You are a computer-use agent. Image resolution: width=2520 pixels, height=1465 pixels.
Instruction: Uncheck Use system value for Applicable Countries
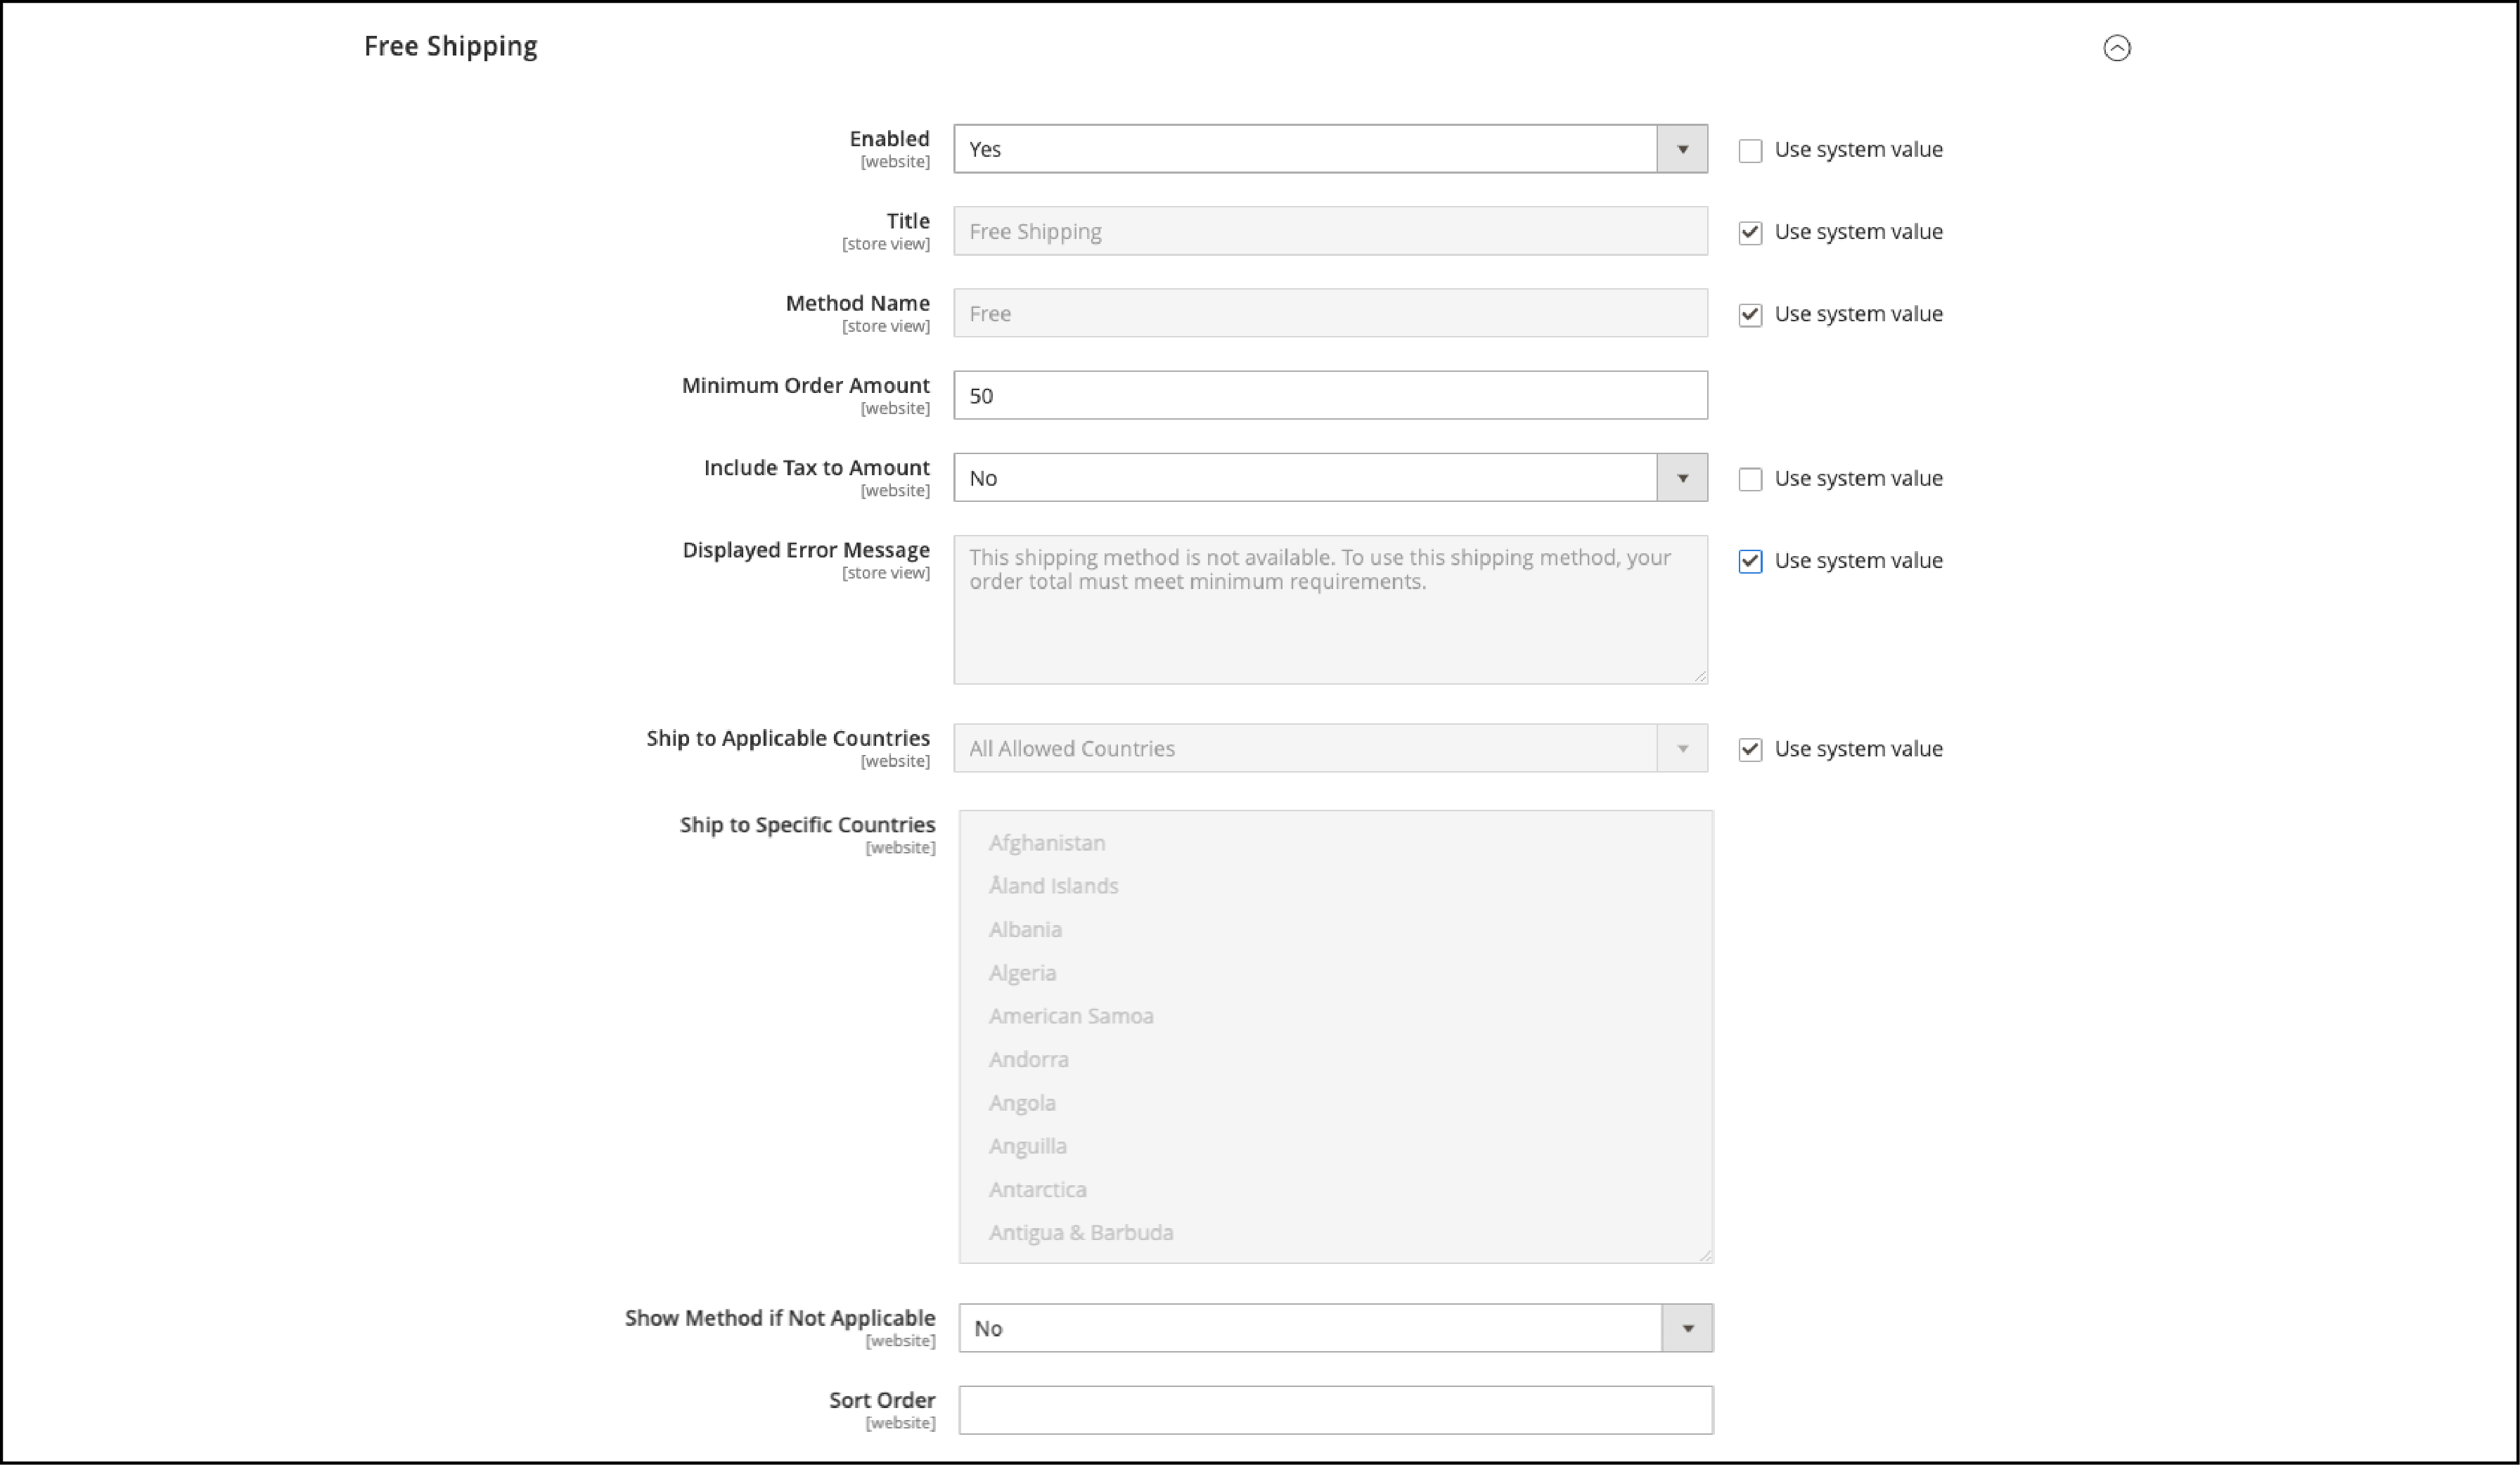click(x=1749, y=750)
